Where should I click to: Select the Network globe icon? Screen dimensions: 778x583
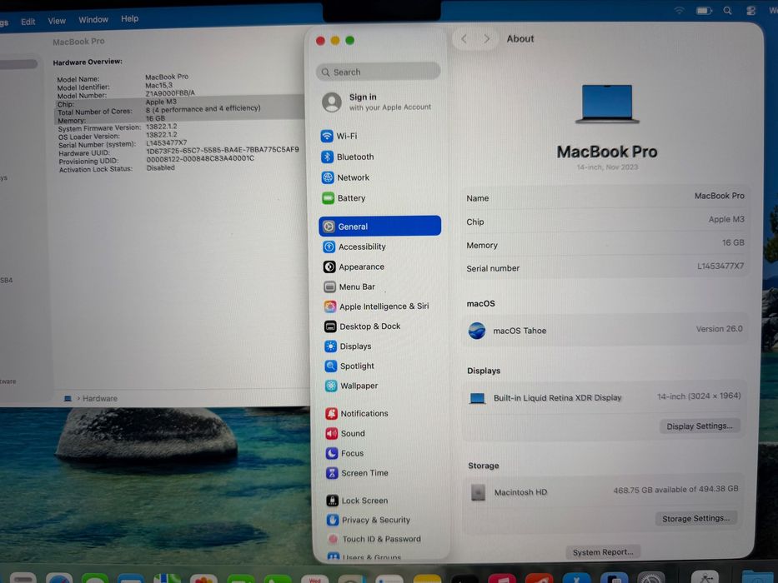coord(328,177)
